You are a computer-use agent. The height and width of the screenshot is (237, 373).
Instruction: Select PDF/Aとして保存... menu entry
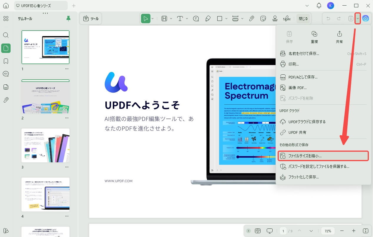click(323, 77)
